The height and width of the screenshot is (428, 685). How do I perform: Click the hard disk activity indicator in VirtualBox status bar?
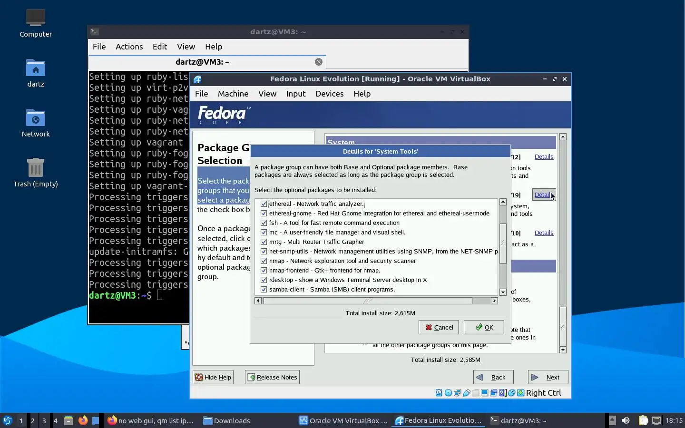point(439,393)
